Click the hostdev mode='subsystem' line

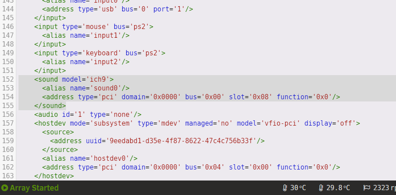point(197,123)
